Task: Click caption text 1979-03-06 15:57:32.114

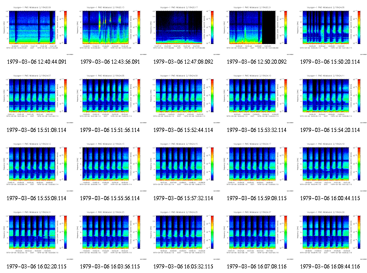Action: [x=183, y=198]
